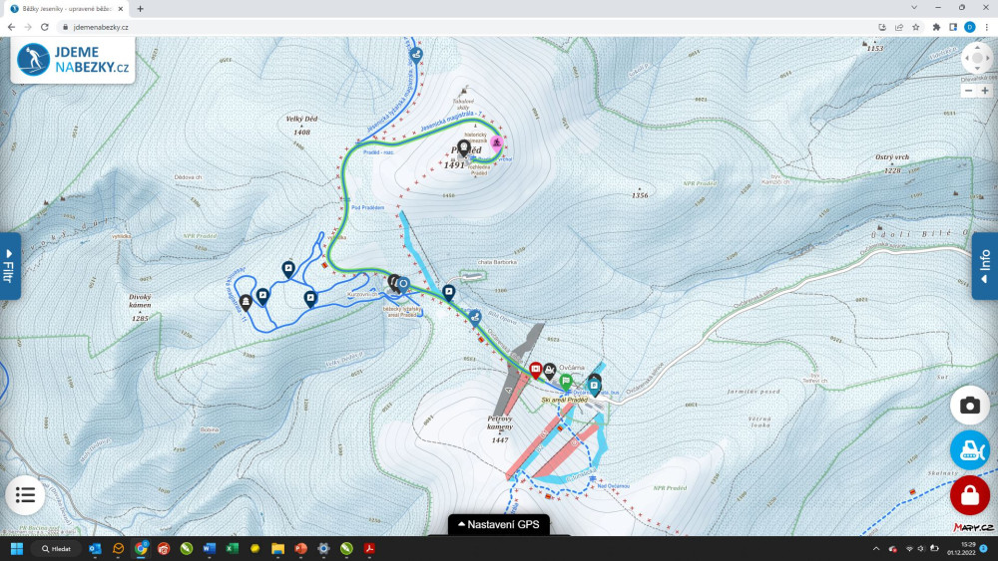998x561 pixels.
Task: Expand the Info side panel
Action: coord(986,266)
